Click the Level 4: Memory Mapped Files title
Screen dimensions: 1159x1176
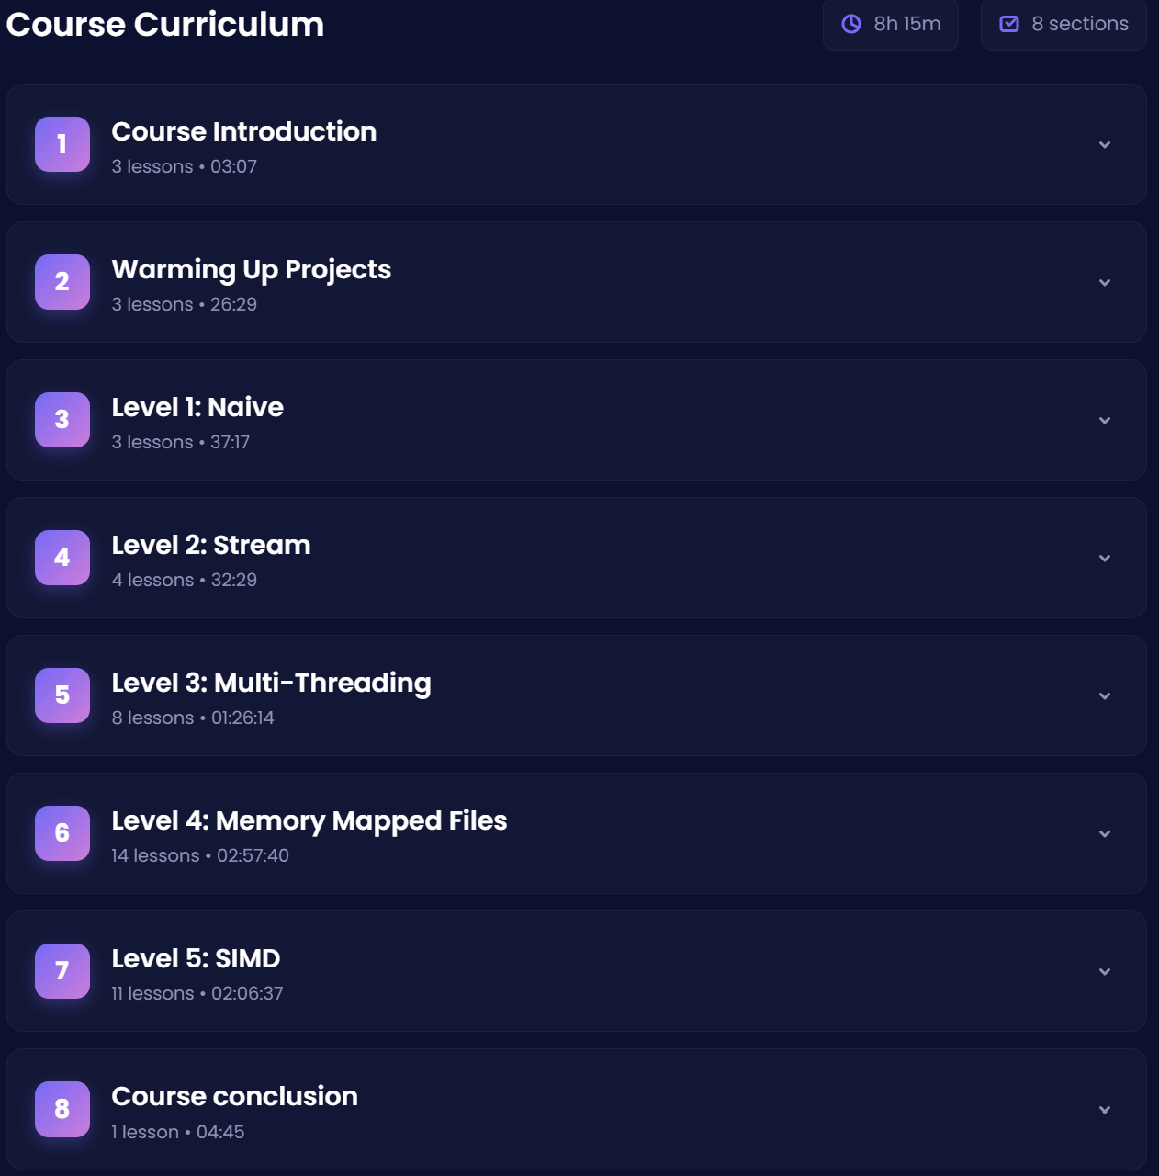pos(309,820)
